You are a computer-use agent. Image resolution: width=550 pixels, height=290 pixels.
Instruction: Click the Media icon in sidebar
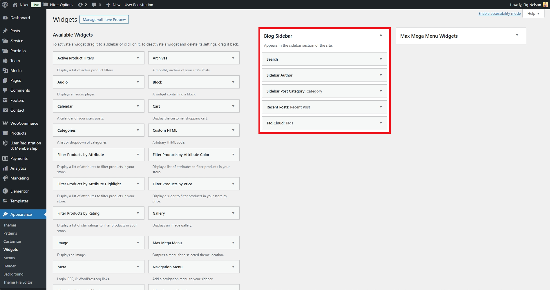click(5, 70)
